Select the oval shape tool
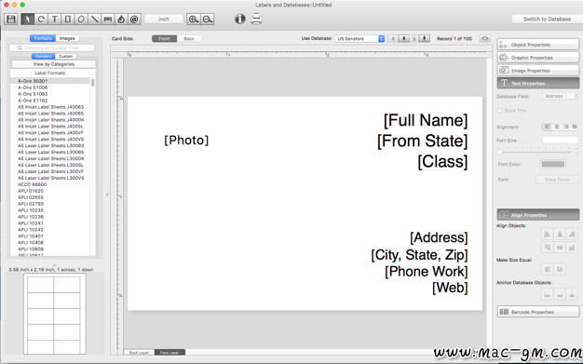Viewport: 583px width, 364px height. tap(81, 19)
